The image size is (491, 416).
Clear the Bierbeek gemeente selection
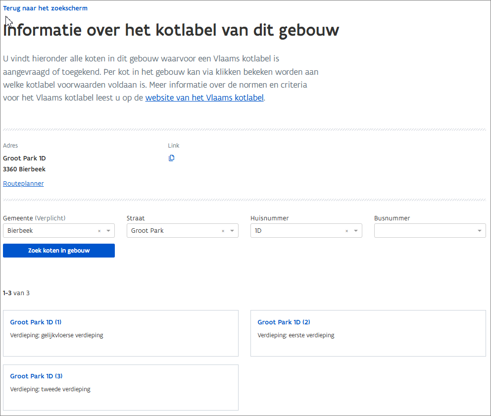point(99,231)
